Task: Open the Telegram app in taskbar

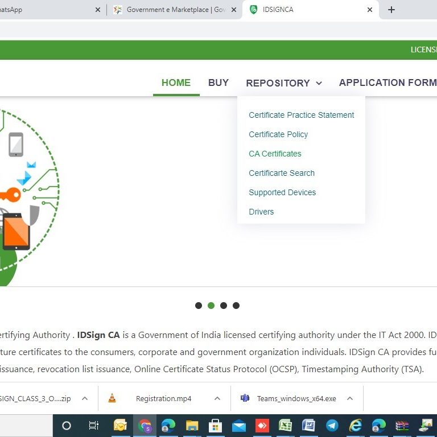Action: [x=332, y=426]
